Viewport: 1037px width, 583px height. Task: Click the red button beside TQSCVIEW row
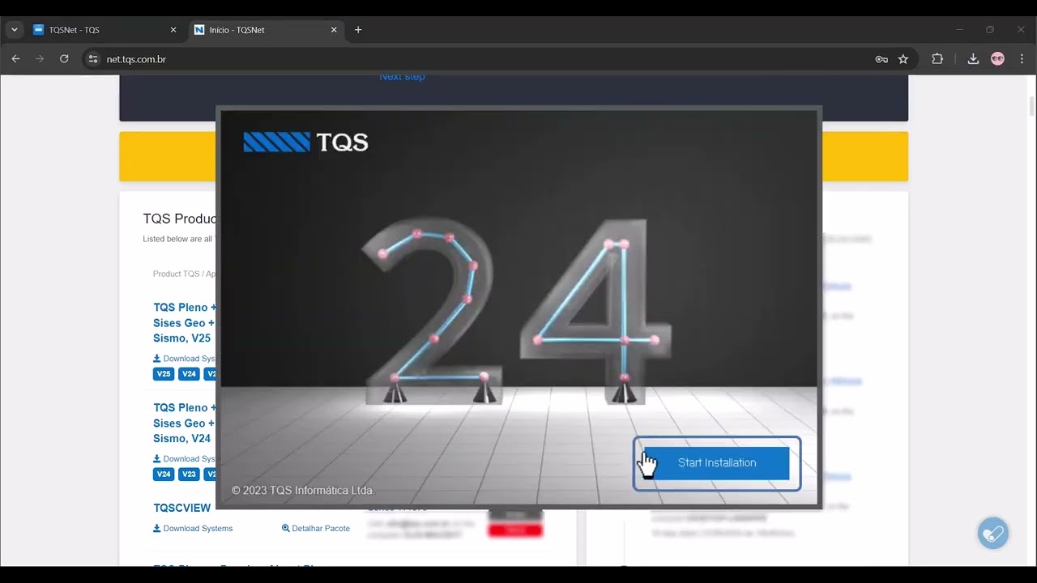(x=515, y=530)
